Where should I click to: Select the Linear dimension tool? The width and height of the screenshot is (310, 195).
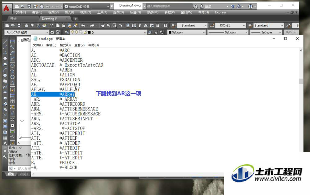point(12,41)
